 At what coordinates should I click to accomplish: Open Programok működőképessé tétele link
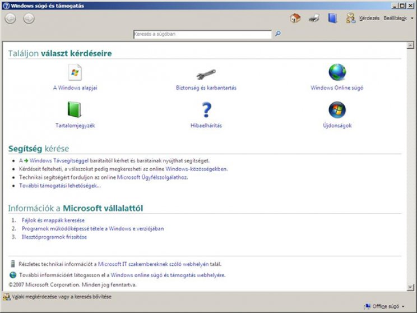[x=93, y=229]
